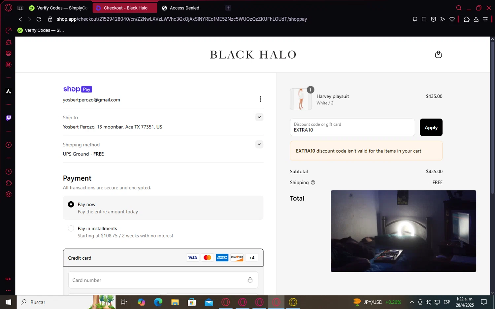Open the browser extensions toolbar icon
Viewport: 495px width, 309px height.
tap(467, 19)
